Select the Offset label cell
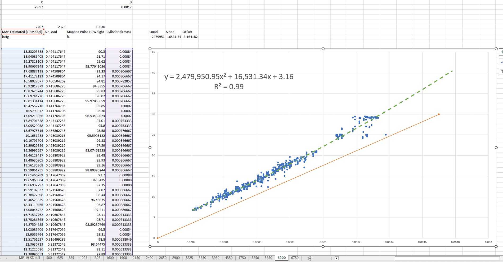The height and width of the screenshot is (262, 503). point(190,32)
